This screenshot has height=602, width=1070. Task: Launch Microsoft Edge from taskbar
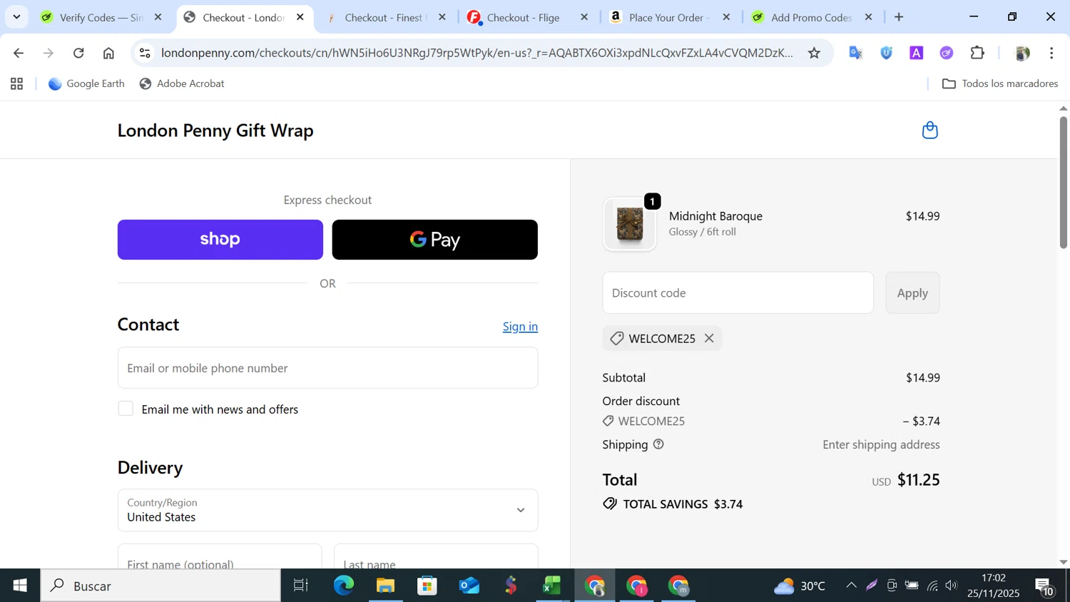click(344, 586)
